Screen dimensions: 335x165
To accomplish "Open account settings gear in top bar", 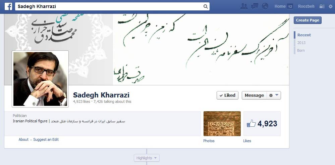I will click(331, 6).
